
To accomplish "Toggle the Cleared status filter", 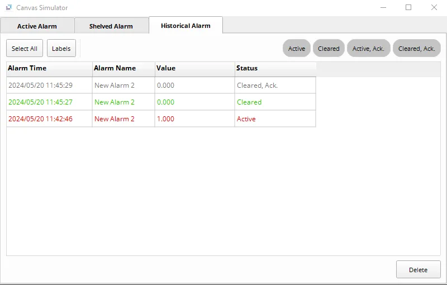I will [x=329, y=49].
